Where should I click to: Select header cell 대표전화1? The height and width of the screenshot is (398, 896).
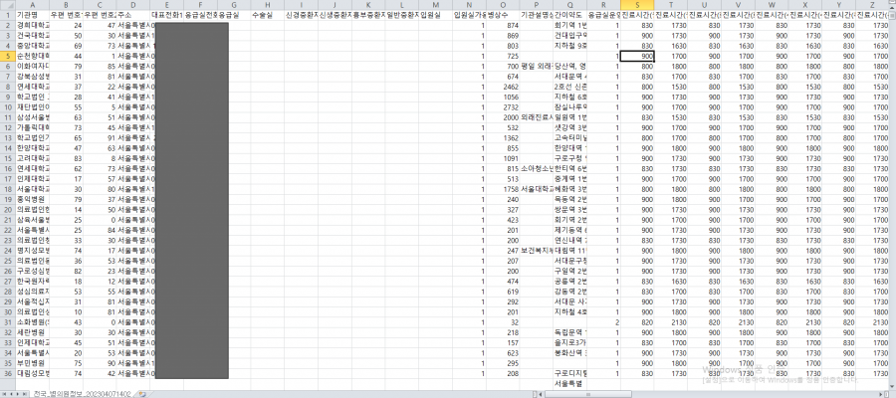[167, 15]
